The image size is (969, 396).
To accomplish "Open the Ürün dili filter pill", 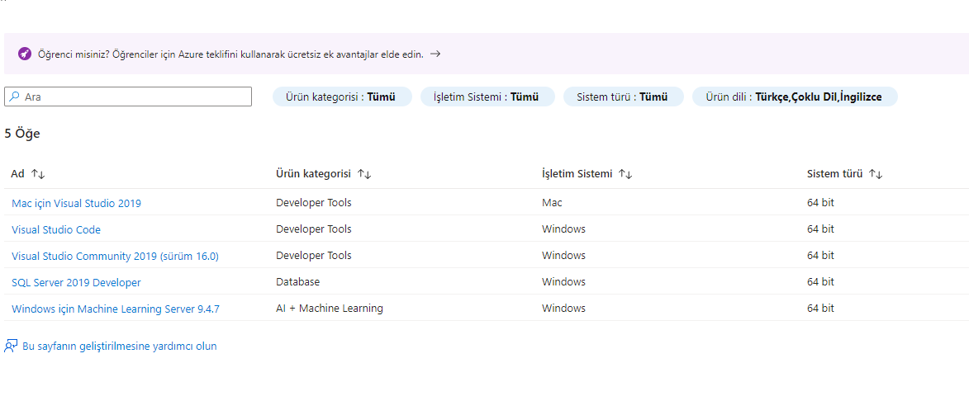I will click(795, 97).
